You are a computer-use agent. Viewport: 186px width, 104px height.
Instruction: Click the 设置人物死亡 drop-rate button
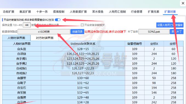[170, 25]
